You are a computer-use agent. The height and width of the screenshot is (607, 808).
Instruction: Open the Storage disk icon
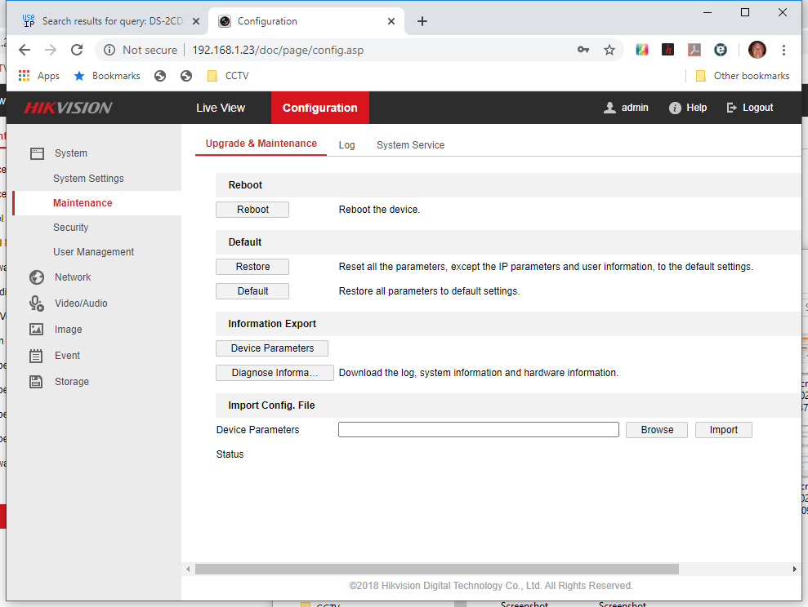pos(37,382)
